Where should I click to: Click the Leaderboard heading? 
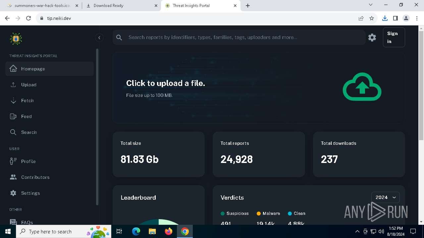[138, 198]
